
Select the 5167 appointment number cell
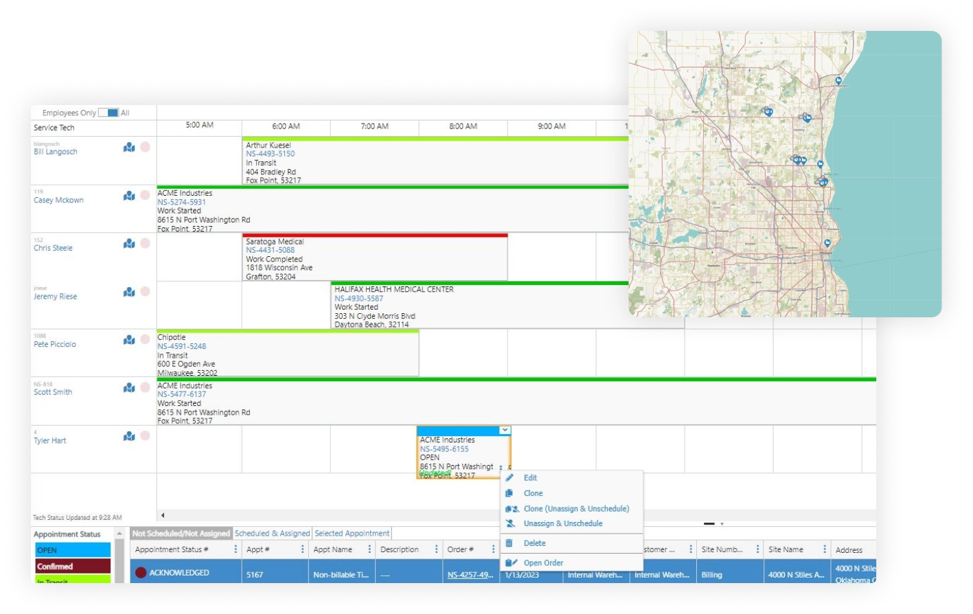(275, 574)
